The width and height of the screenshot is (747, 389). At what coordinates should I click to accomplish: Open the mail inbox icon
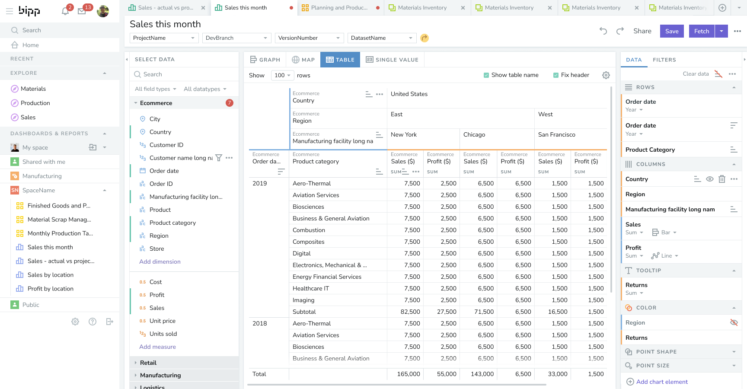pyautogui.click(x=82, y=11)
